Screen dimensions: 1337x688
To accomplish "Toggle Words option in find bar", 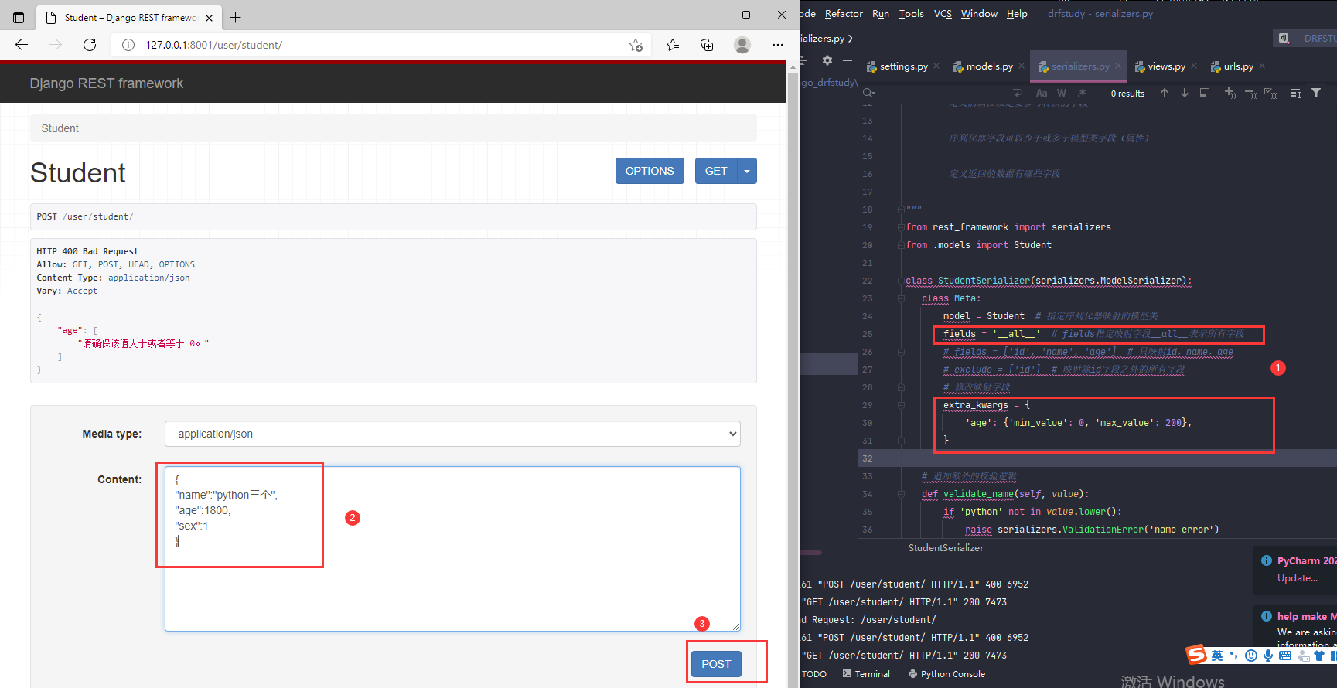I will [x=1062, y=93].
